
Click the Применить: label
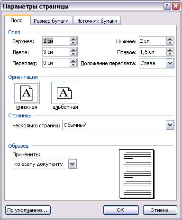26,154
